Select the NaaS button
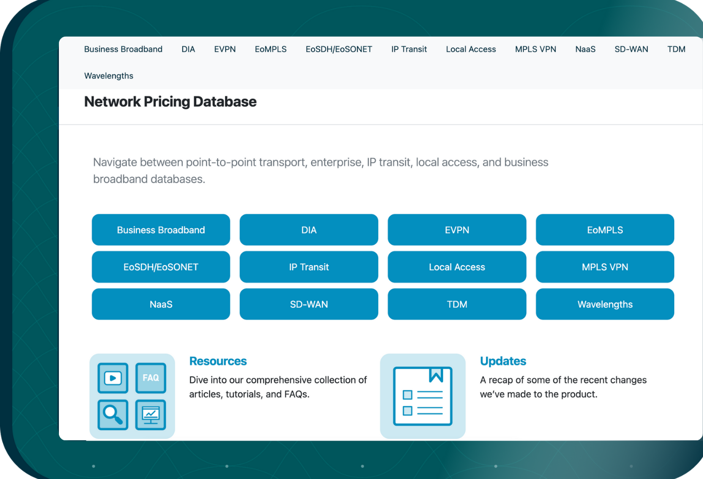The image size is (703, 479). pos(161,304)
